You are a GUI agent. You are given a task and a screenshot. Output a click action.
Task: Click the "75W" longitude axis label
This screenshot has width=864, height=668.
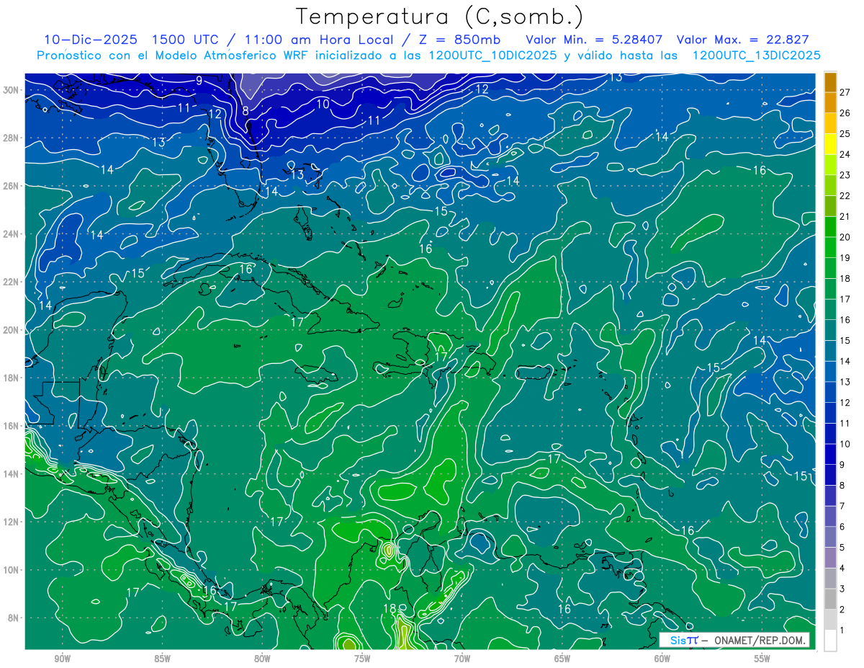click(x=362, y=659)
